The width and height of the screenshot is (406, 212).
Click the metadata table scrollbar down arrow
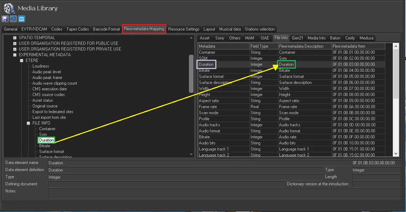396,153
